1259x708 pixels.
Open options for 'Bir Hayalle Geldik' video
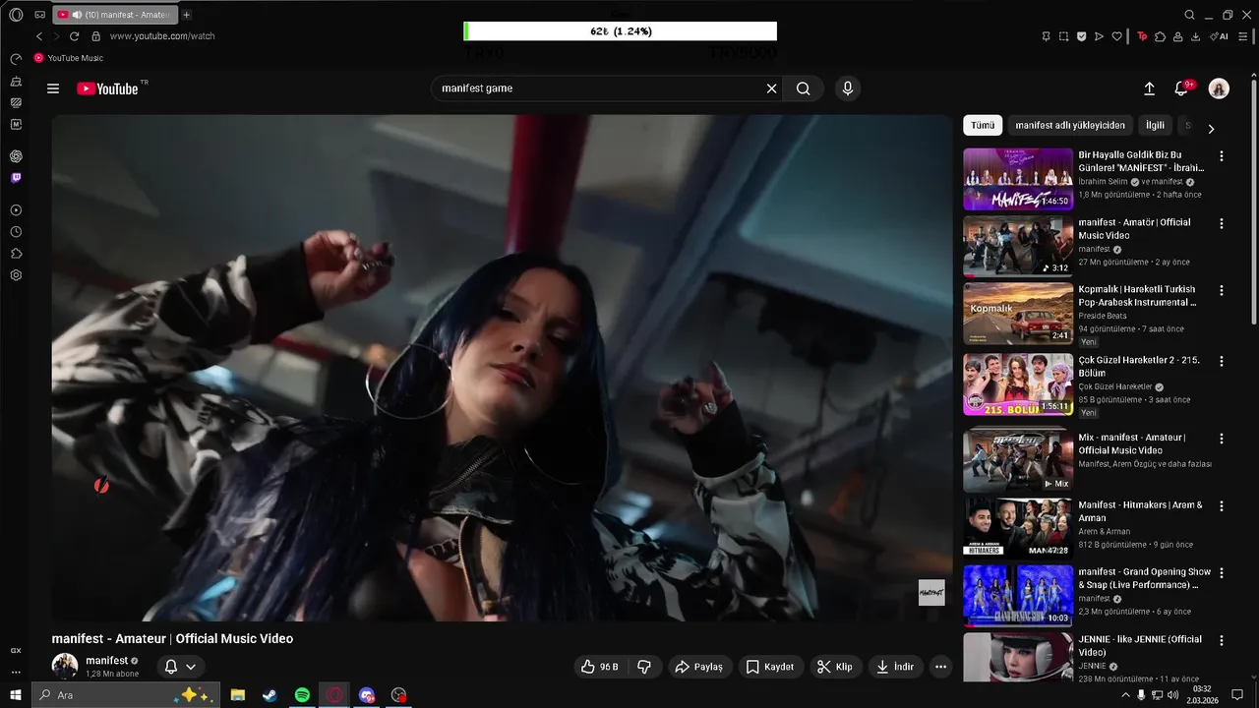point(1222,156)
